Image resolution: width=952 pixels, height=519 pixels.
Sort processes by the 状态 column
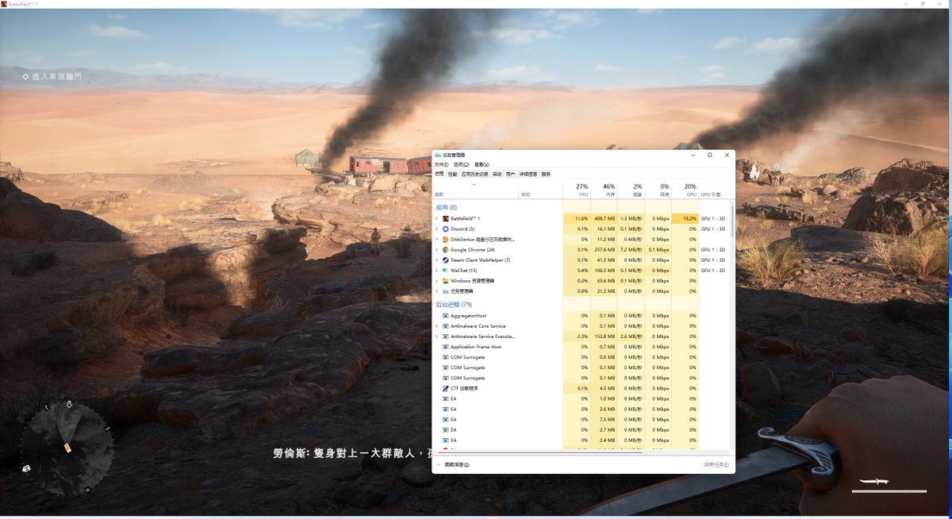pyautogui.click(x=541, y=190)
